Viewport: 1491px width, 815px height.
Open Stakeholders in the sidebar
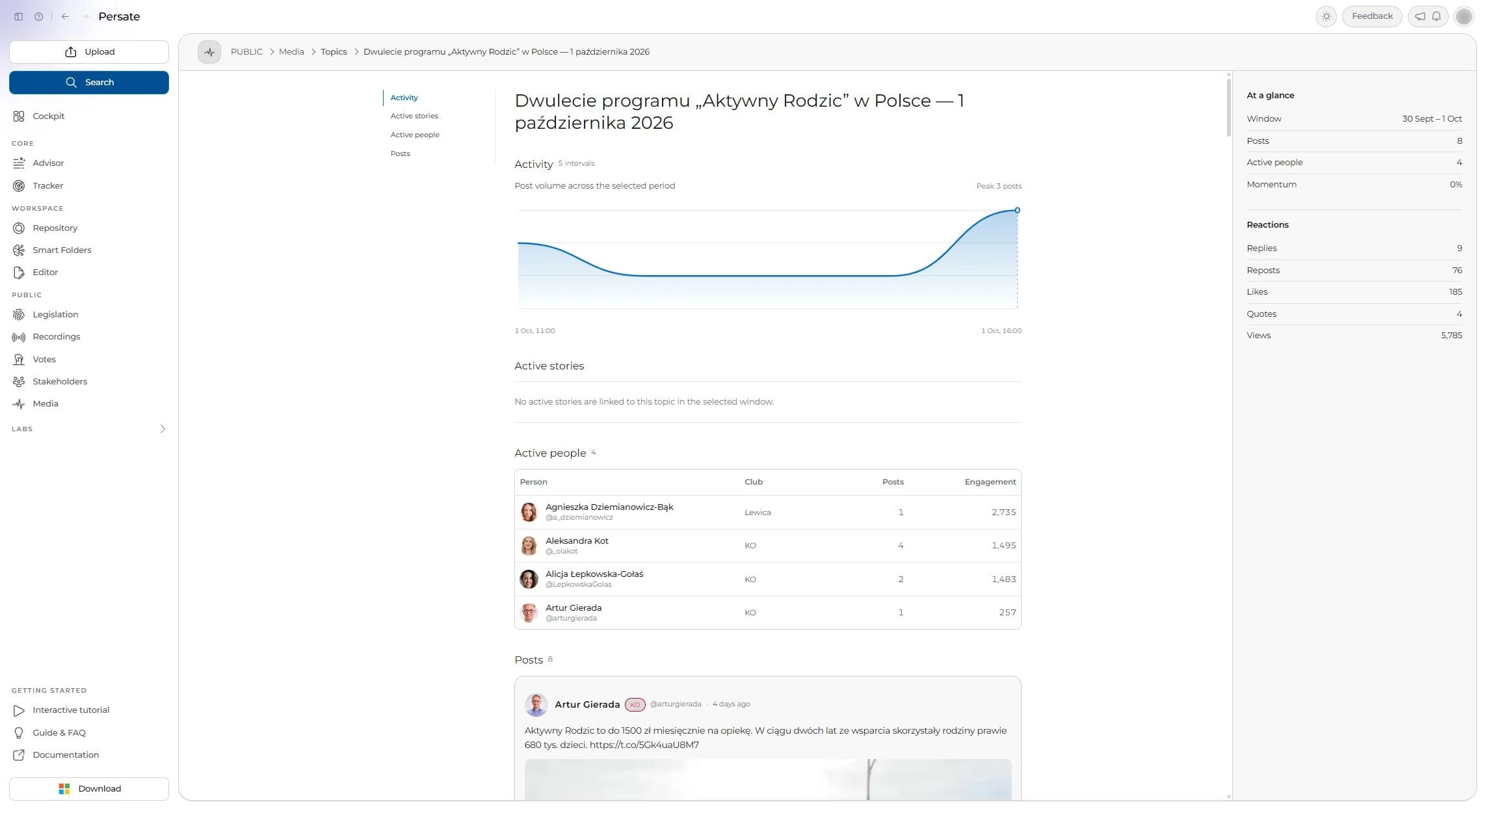(89, 382)
